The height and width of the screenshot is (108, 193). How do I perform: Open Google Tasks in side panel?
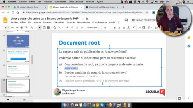point(189,46)
